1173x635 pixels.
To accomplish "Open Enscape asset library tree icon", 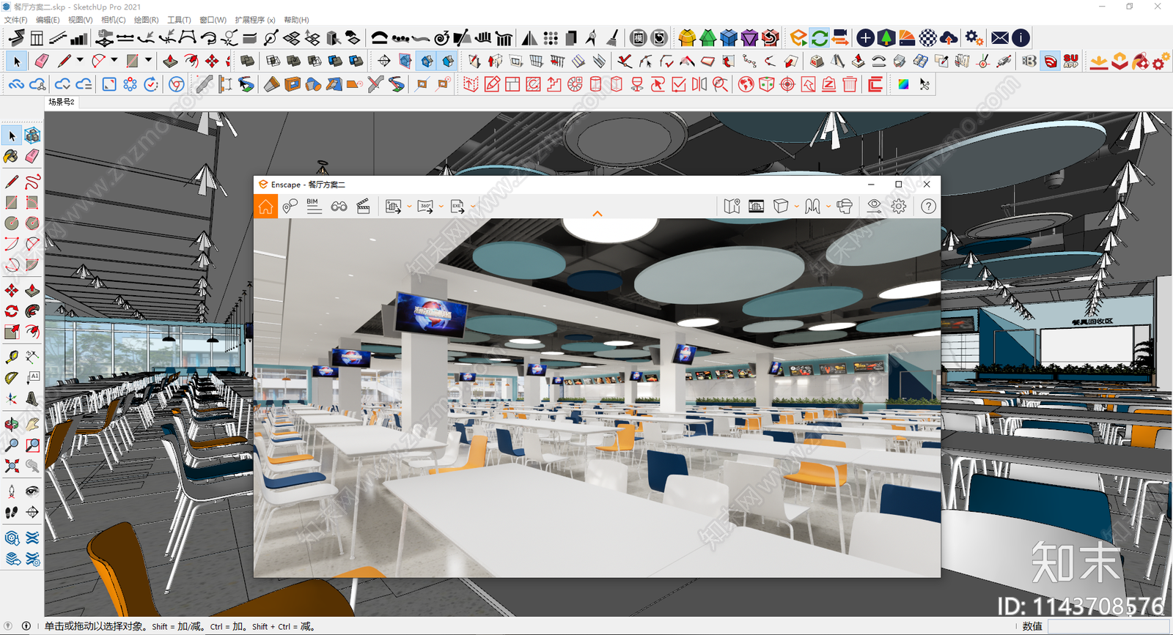I will coord(886,37).
